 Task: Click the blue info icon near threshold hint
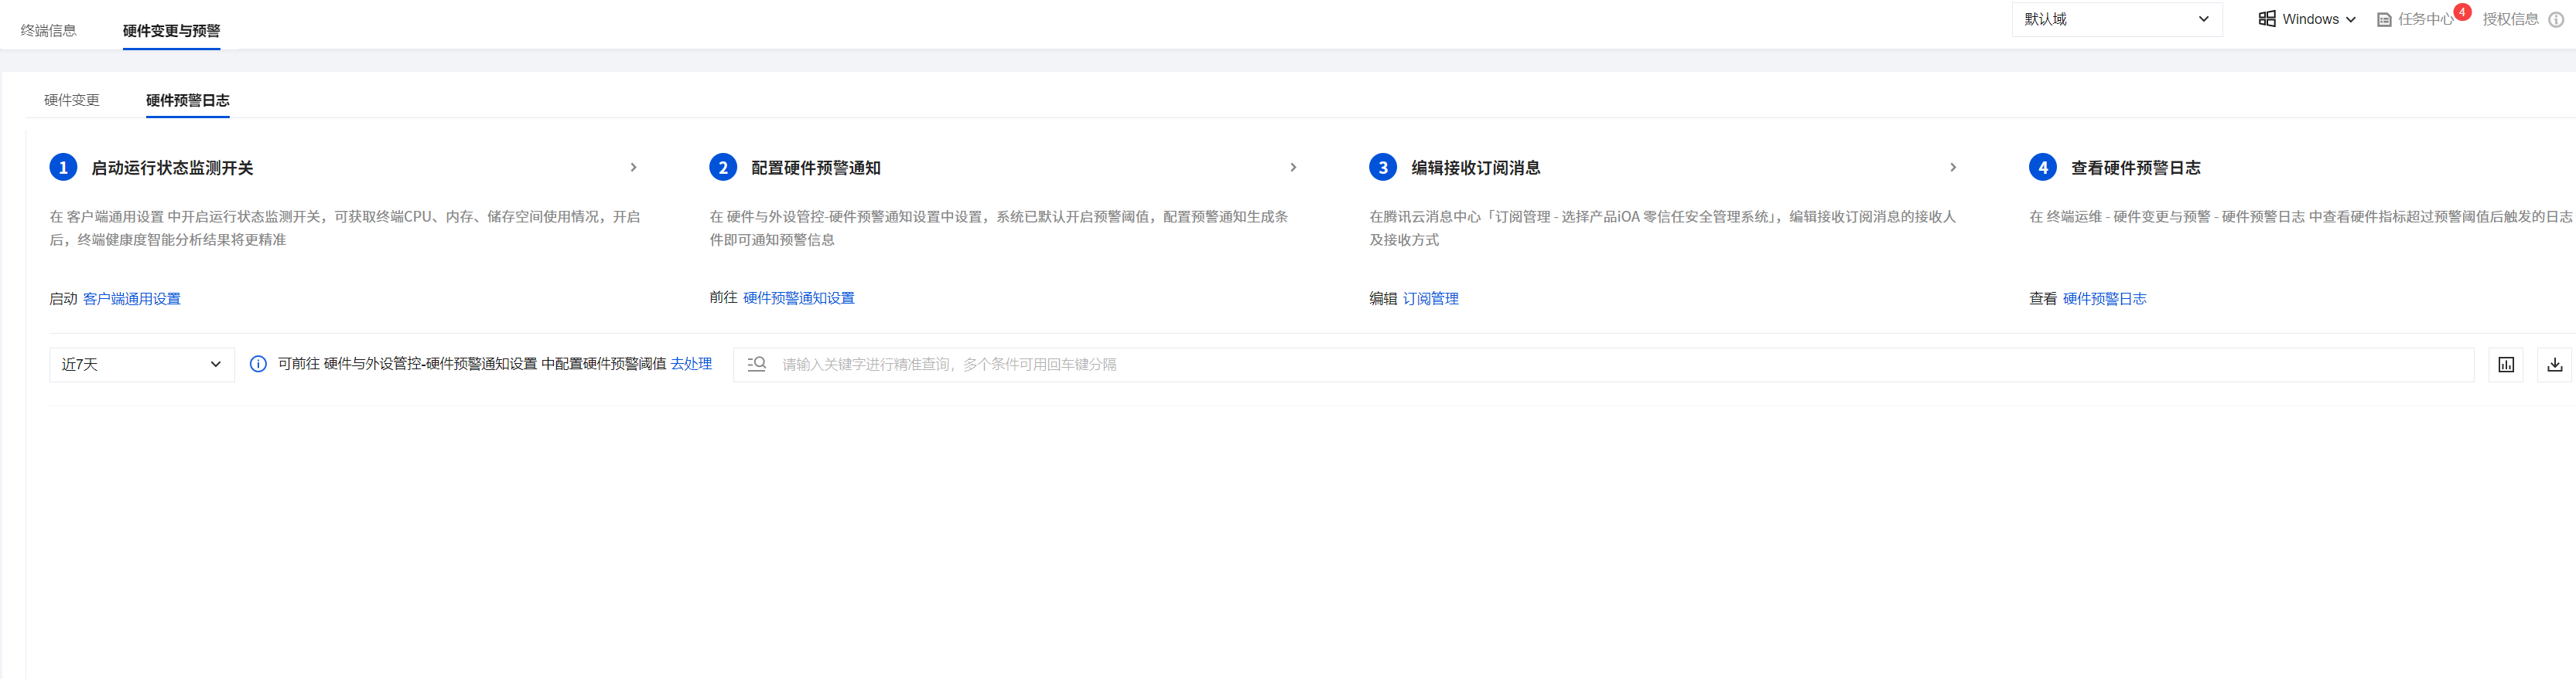258,365
